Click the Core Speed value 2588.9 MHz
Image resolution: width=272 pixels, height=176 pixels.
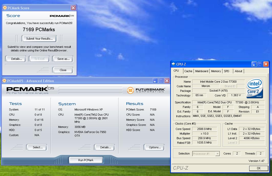pyautogui.click(x=204, y=129)
